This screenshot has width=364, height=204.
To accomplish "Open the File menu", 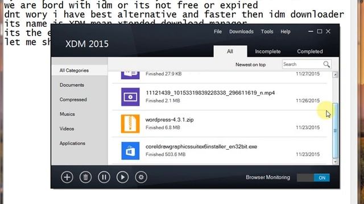I will pyautogui.click(x=218, y=32).
